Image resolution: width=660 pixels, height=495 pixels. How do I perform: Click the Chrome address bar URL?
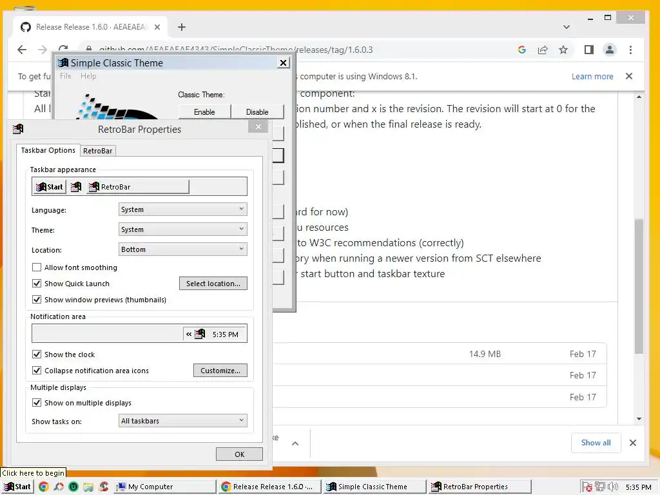[x=236, y=50]
